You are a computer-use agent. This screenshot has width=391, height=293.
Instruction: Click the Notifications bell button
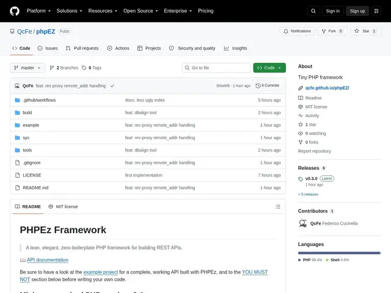pyautogui.click(x=298, y=31)
